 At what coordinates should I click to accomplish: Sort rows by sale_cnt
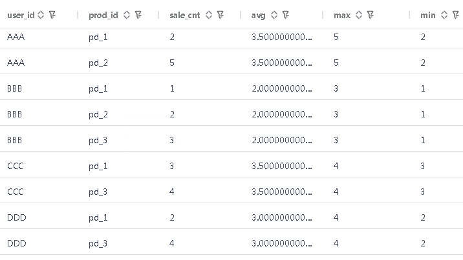(210, 15)
